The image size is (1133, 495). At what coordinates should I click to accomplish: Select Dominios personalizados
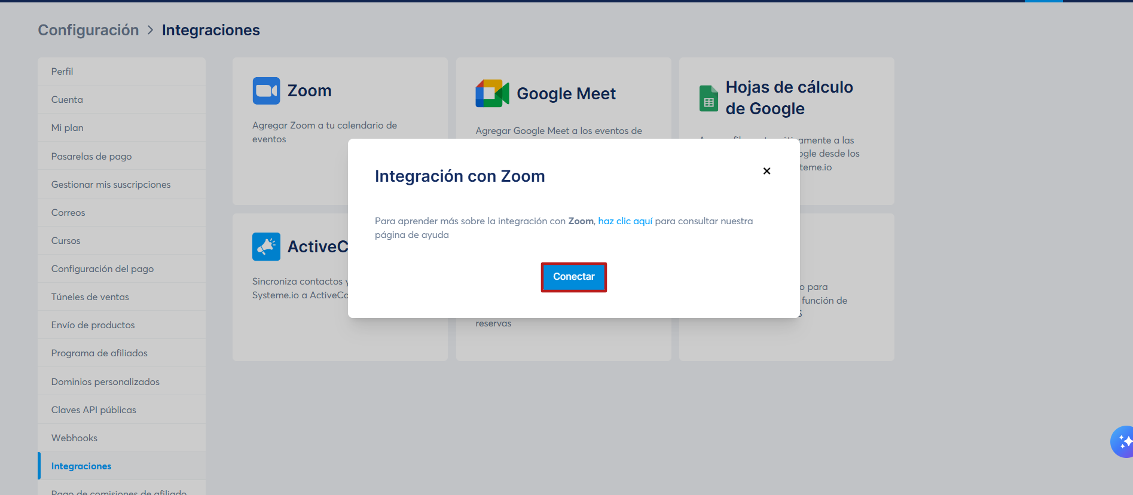point(121,381)
